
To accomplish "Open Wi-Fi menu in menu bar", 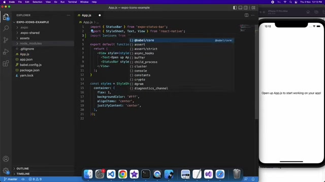I will tap(285, 2).
